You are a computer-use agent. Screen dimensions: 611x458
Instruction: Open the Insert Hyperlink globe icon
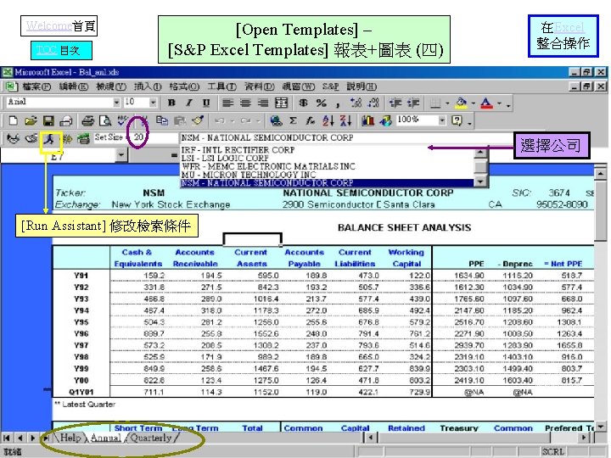276,120
